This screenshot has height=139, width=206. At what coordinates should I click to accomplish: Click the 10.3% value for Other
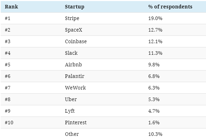coord(155,134)
